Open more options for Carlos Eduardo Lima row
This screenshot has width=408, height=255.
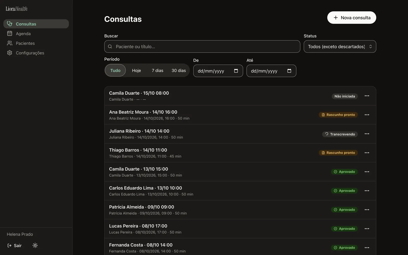(x=367, y=191)
